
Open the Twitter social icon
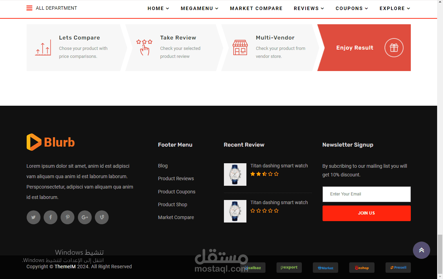pos(34,217)
